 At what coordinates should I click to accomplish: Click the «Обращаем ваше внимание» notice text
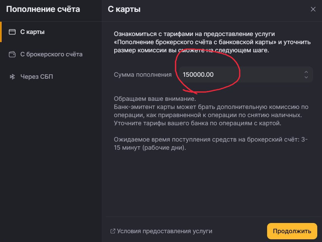tap(155, 99)
